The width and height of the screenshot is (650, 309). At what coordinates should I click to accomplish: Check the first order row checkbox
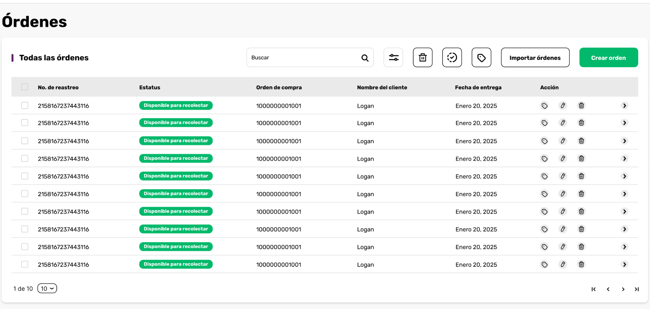tap(25, 105)
